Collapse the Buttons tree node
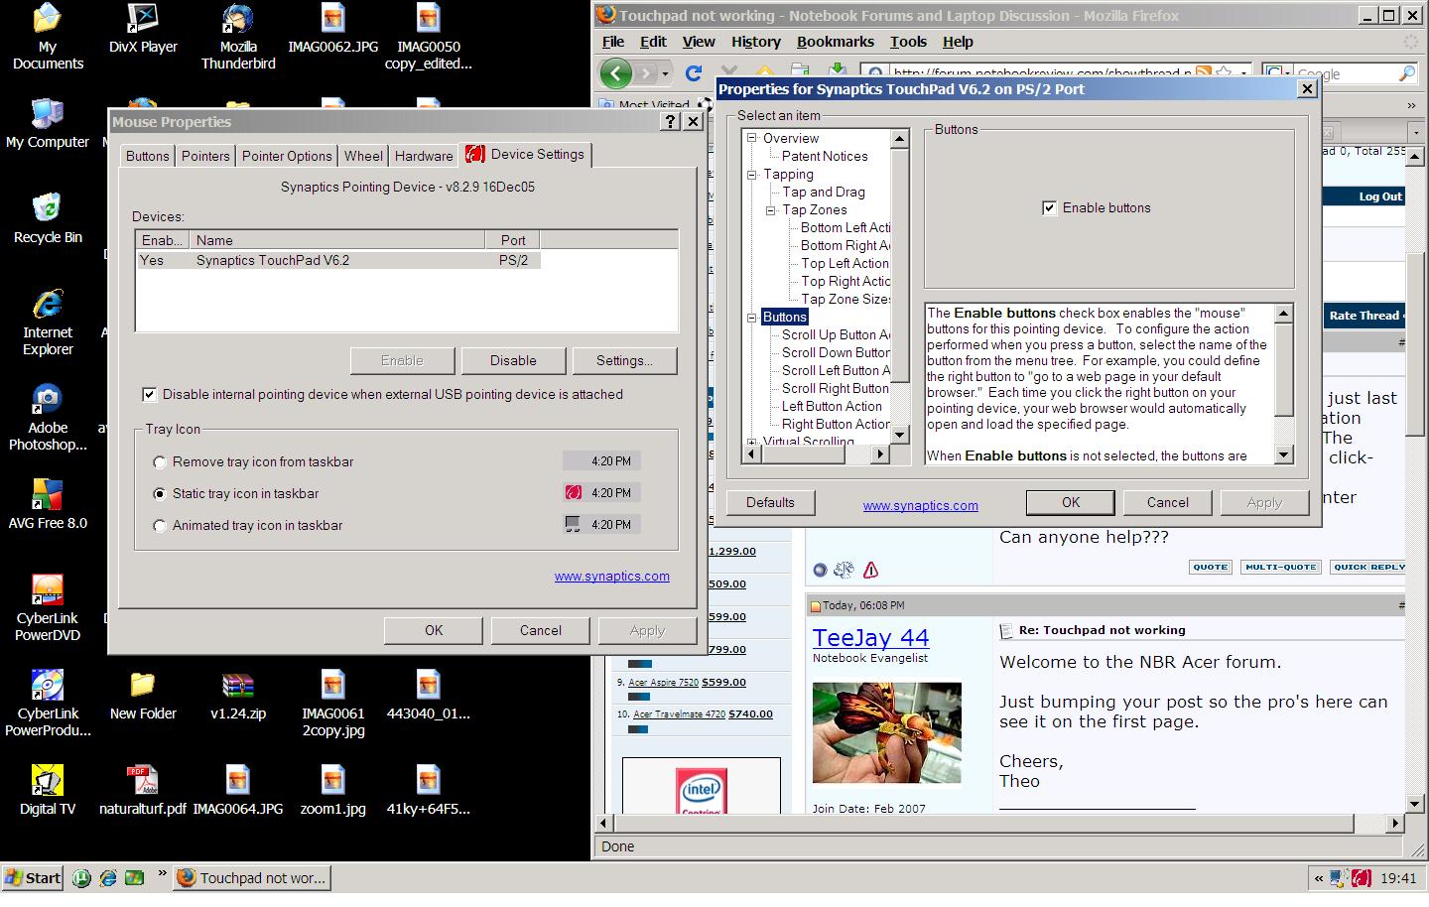The image size is (1429, 907). (x=752, y=317)
